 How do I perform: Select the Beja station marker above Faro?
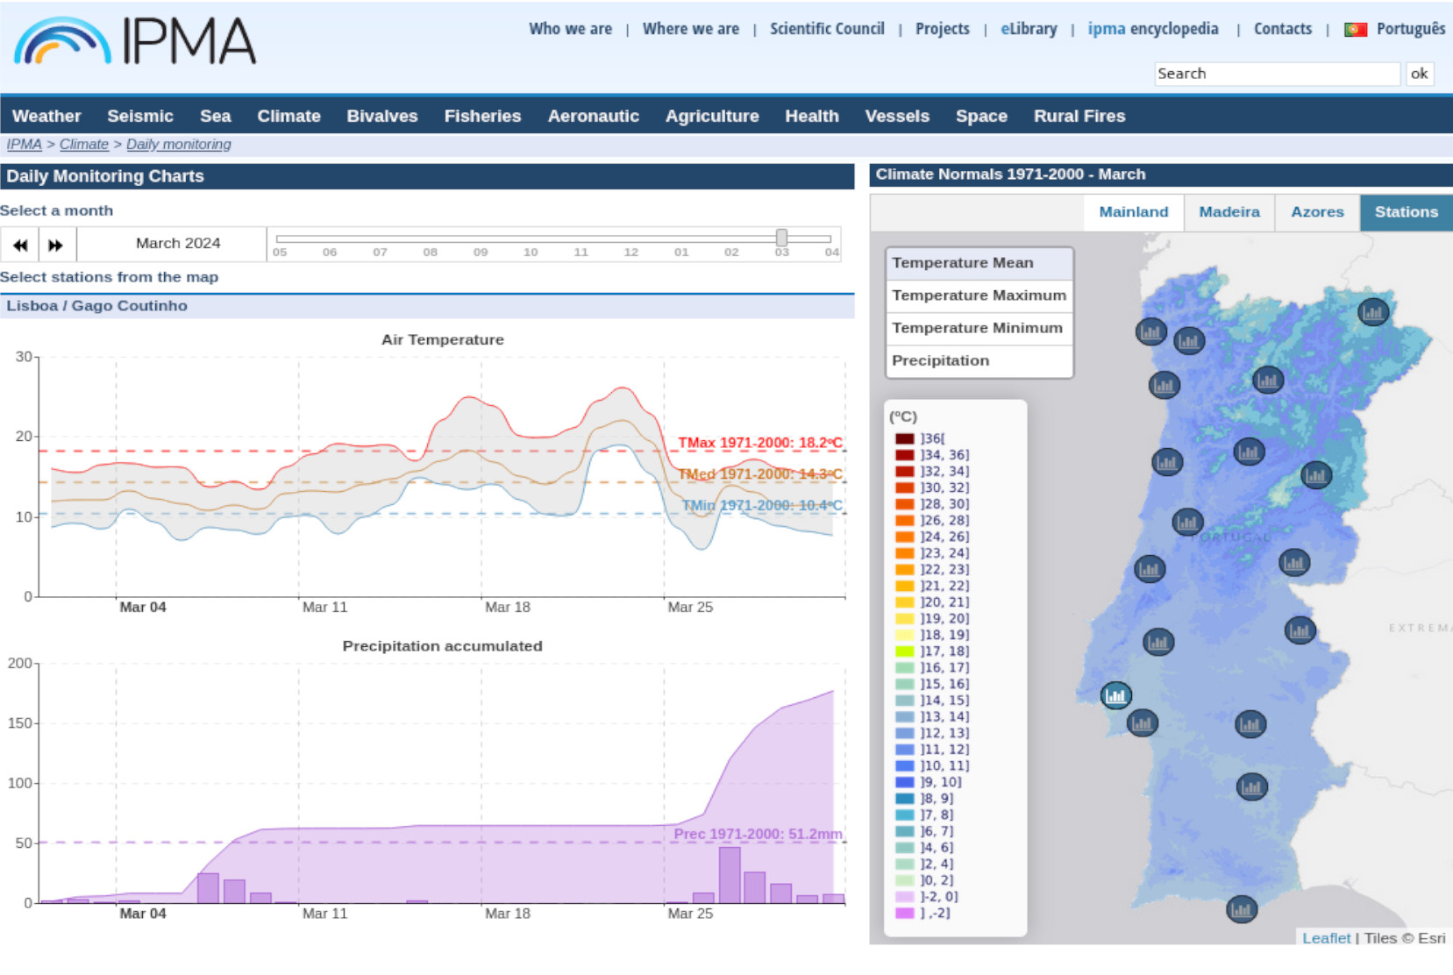pyautogui.click(x=1251, y=786)
